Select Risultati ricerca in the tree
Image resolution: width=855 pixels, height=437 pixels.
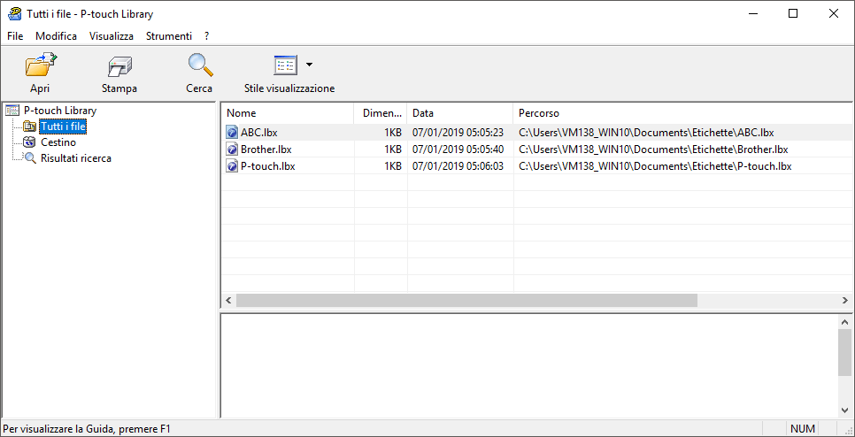(76, 158)
